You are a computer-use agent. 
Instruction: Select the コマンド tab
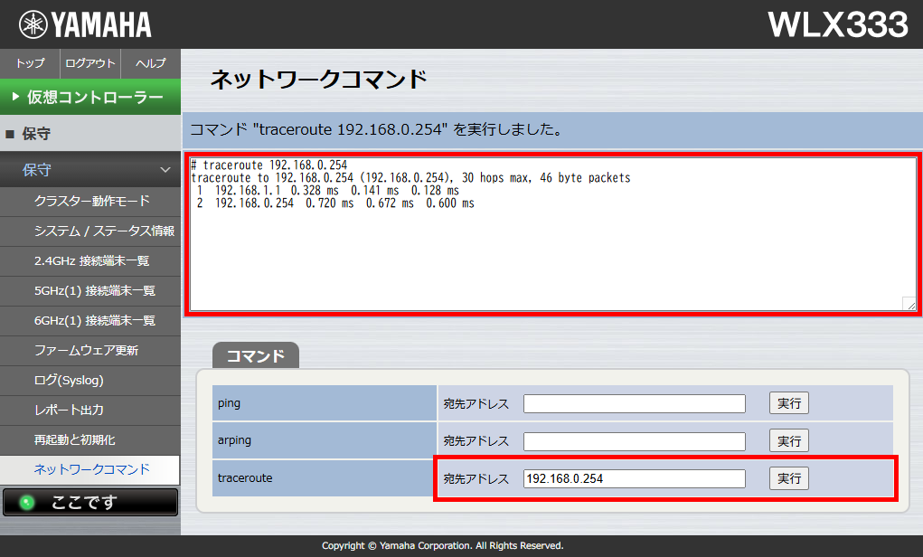pyautogui.click(x=256, y=355)
